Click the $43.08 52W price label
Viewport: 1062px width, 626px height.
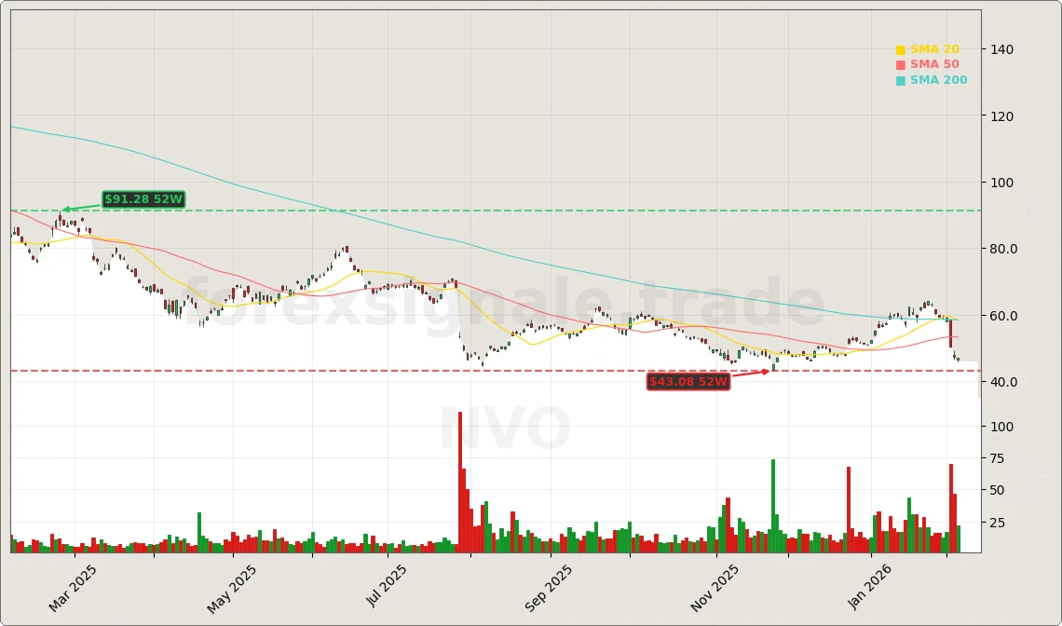pyautogui.click(x=689, y=381)
